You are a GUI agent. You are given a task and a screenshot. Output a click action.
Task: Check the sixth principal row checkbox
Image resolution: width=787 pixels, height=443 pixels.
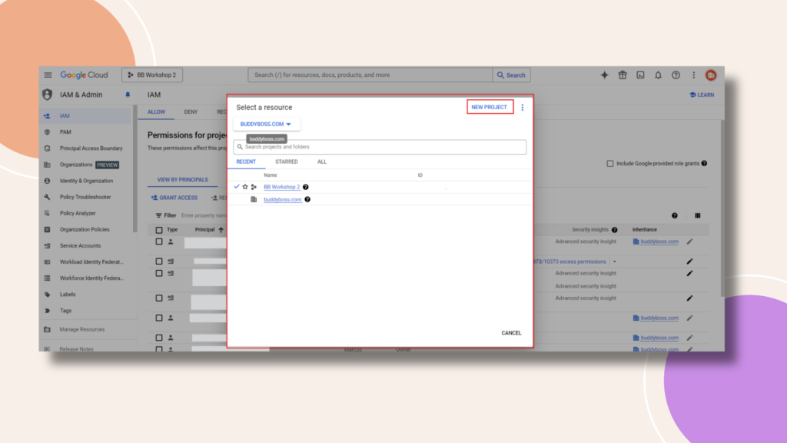tap(158, 338)
